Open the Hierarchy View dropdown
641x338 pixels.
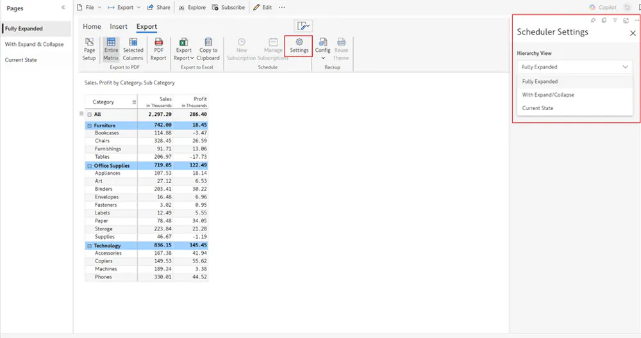pyautogui.click(x=574, y=67)
